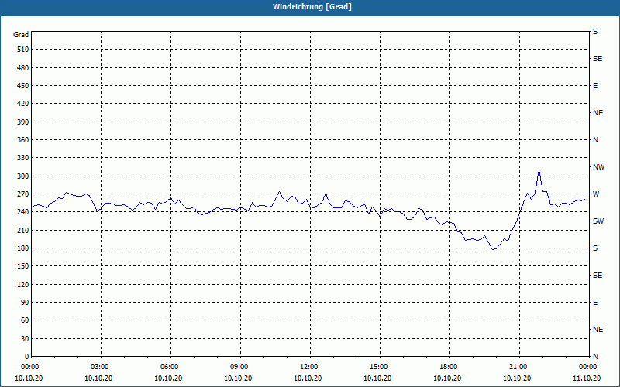The width and height of the screenshot is (620, 387).
Task: Click the 'E' compass label level with 450
Action: 595,86
